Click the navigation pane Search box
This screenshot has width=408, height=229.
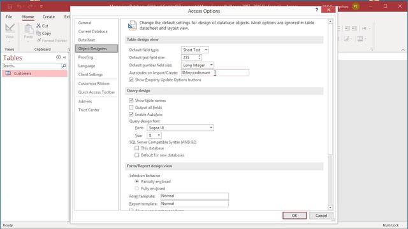[x=32, y=66]
